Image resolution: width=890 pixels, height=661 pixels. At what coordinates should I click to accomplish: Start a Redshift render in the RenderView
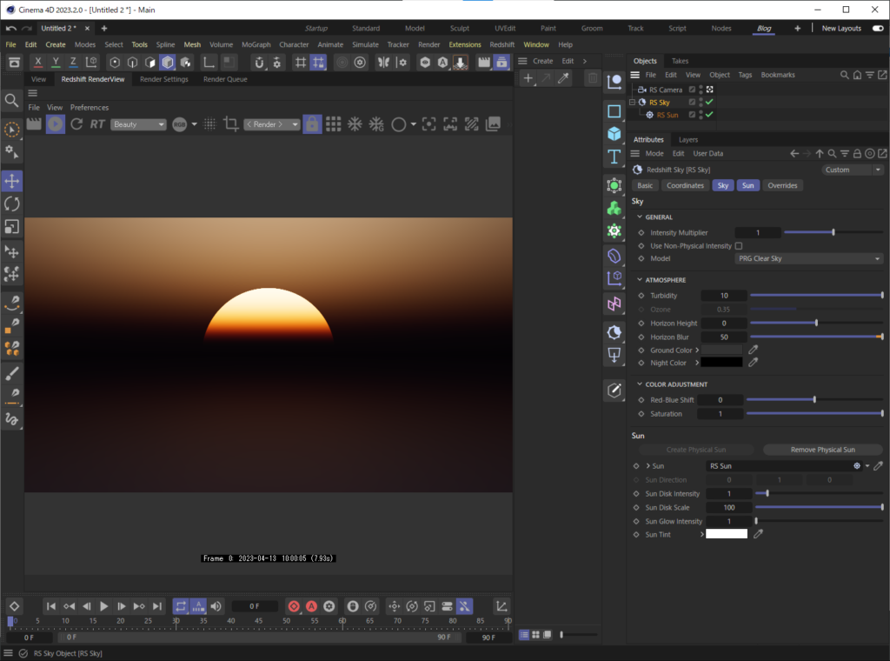pyautogui.click(x=54, y=124)
